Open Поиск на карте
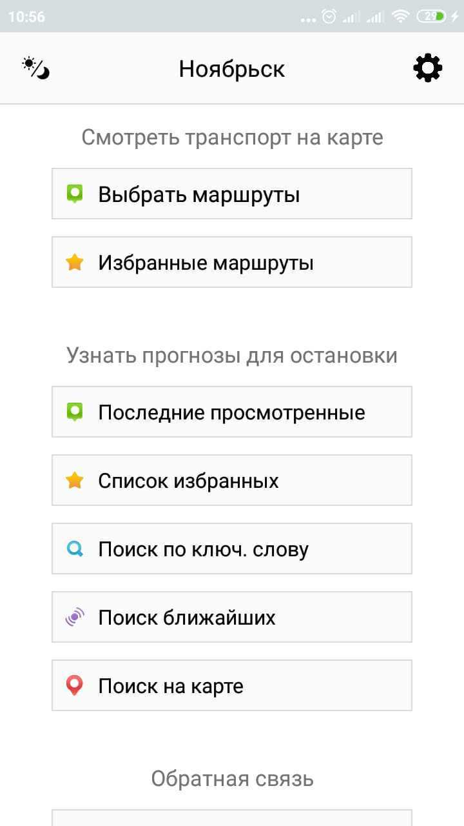 click(232, 685)
